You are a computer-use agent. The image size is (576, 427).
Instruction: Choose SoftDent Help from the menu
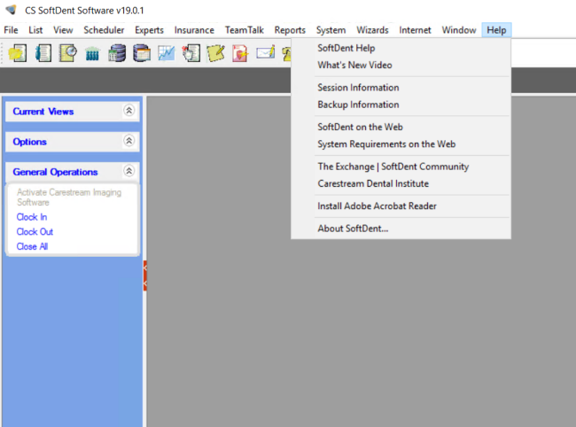click(x=401, y=48)
